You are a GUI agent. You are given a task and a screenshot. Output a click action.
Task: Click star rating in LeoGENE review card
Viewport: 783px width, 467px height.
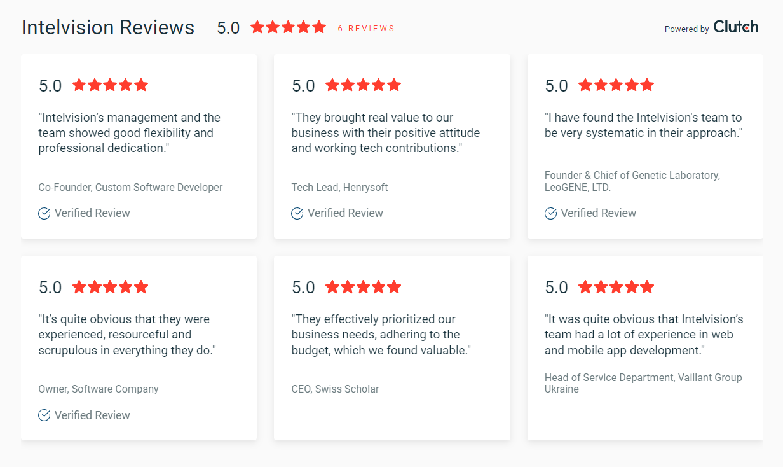(616, 85)
